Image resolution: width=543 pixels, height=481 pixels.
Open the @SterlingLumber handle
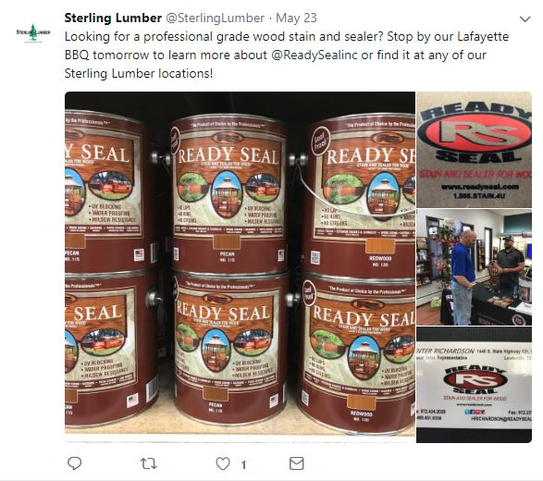point(216,18)
